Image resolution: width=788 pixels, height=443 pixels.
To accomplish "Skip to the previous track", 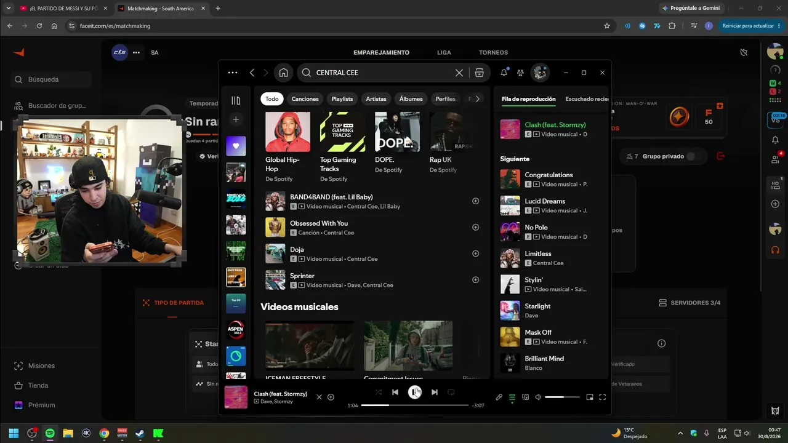I will (395, 392).
